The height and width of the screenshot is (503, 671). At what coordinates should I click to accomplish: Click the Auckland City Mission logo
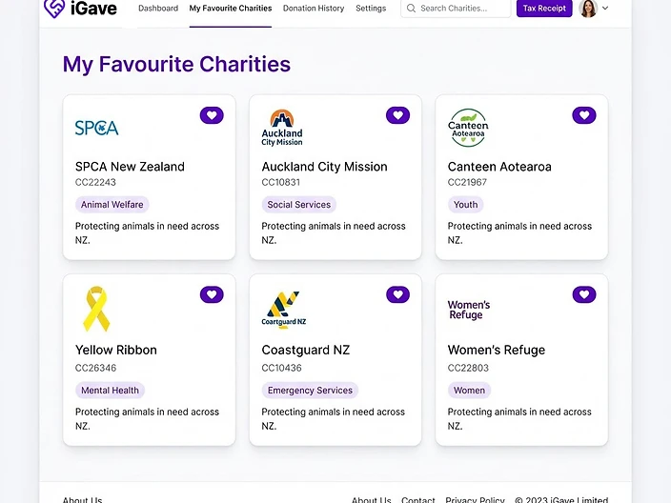tap(282, 128)
